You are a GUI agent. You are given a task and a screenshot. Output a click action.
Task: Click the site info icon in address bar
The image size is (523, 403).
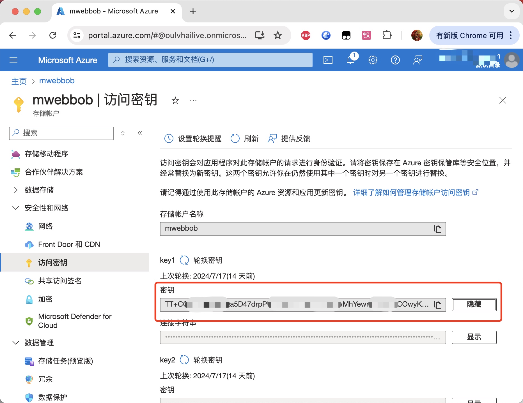click(77, 35)
